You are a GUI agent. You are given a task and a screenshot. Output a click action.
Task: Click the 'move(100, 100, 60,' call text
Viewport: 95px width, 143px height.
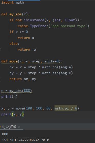pyautogui.click(x=34, y=108)
